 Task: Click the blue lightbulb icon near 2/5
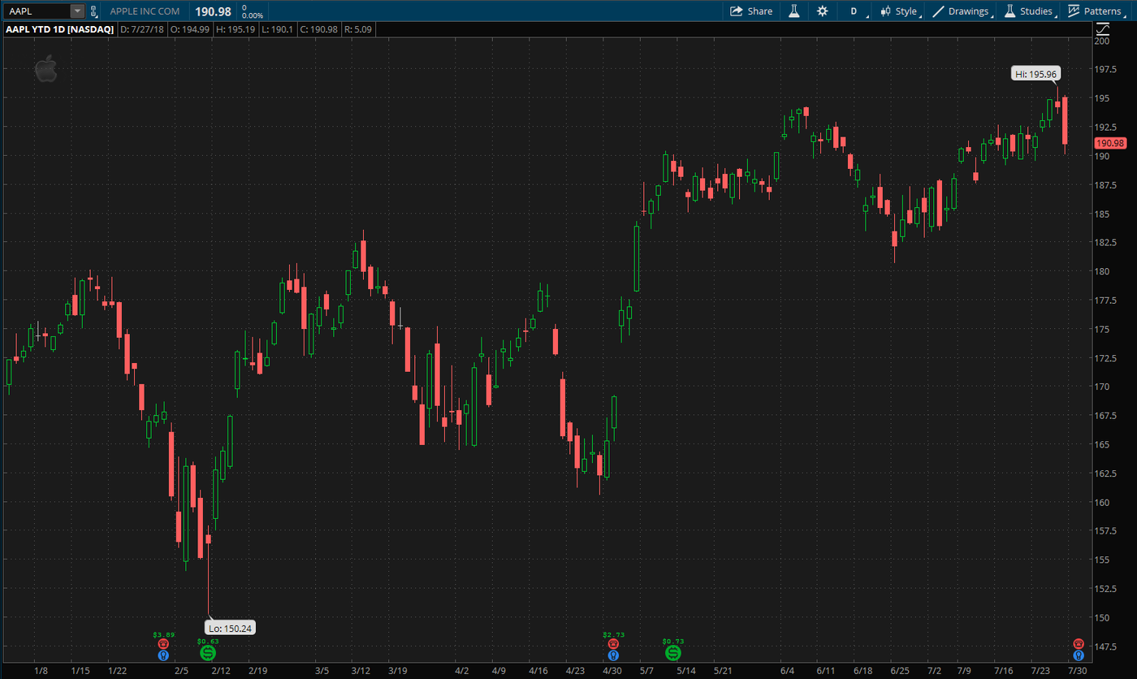163,655
